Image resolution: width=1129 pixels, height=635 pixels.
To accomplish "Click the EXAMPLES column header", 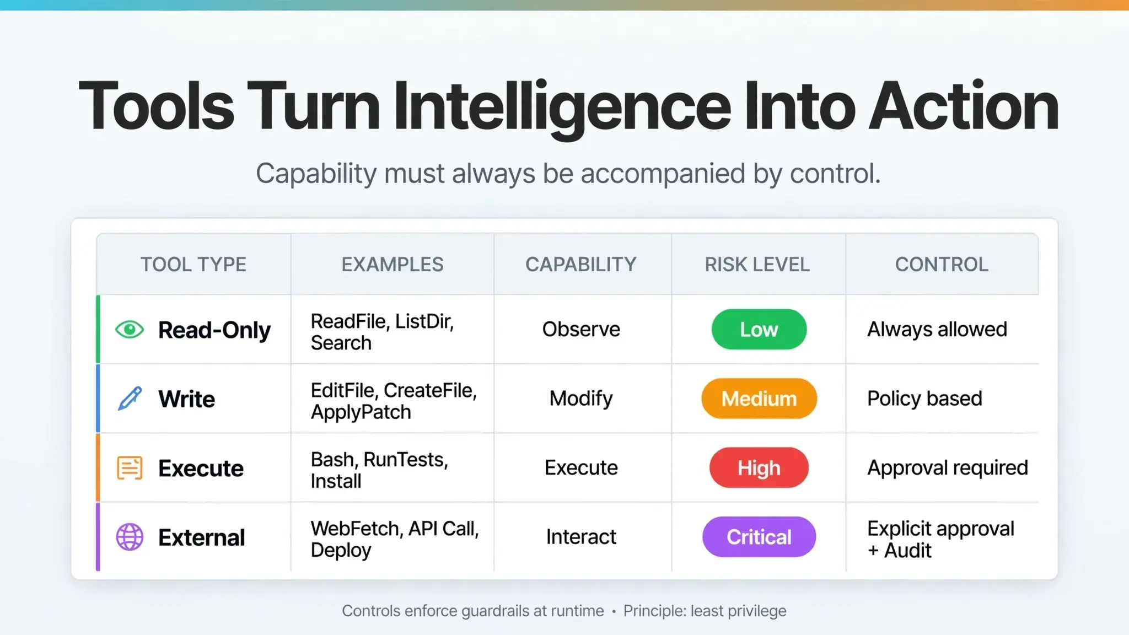I will click(393, 264).
